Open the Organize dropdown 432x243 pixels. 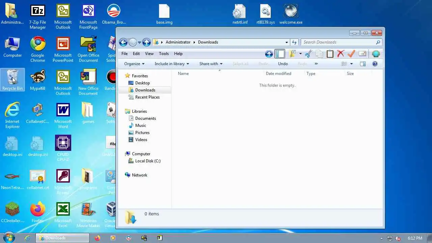coord(134,64)
